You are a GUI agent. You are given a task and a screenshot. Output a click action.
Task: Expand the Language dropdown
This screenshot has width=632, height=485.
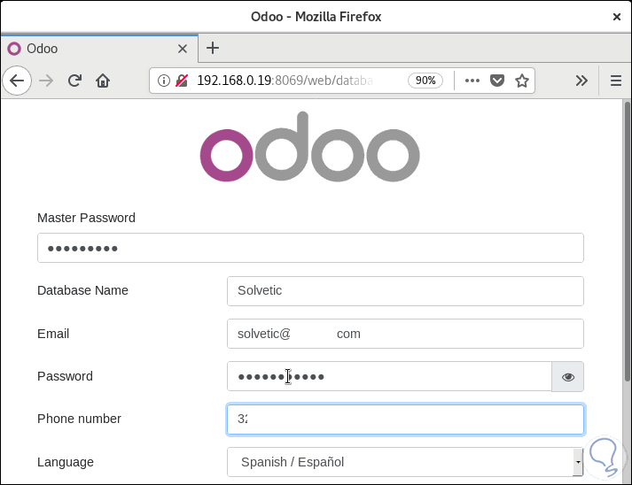578,462
